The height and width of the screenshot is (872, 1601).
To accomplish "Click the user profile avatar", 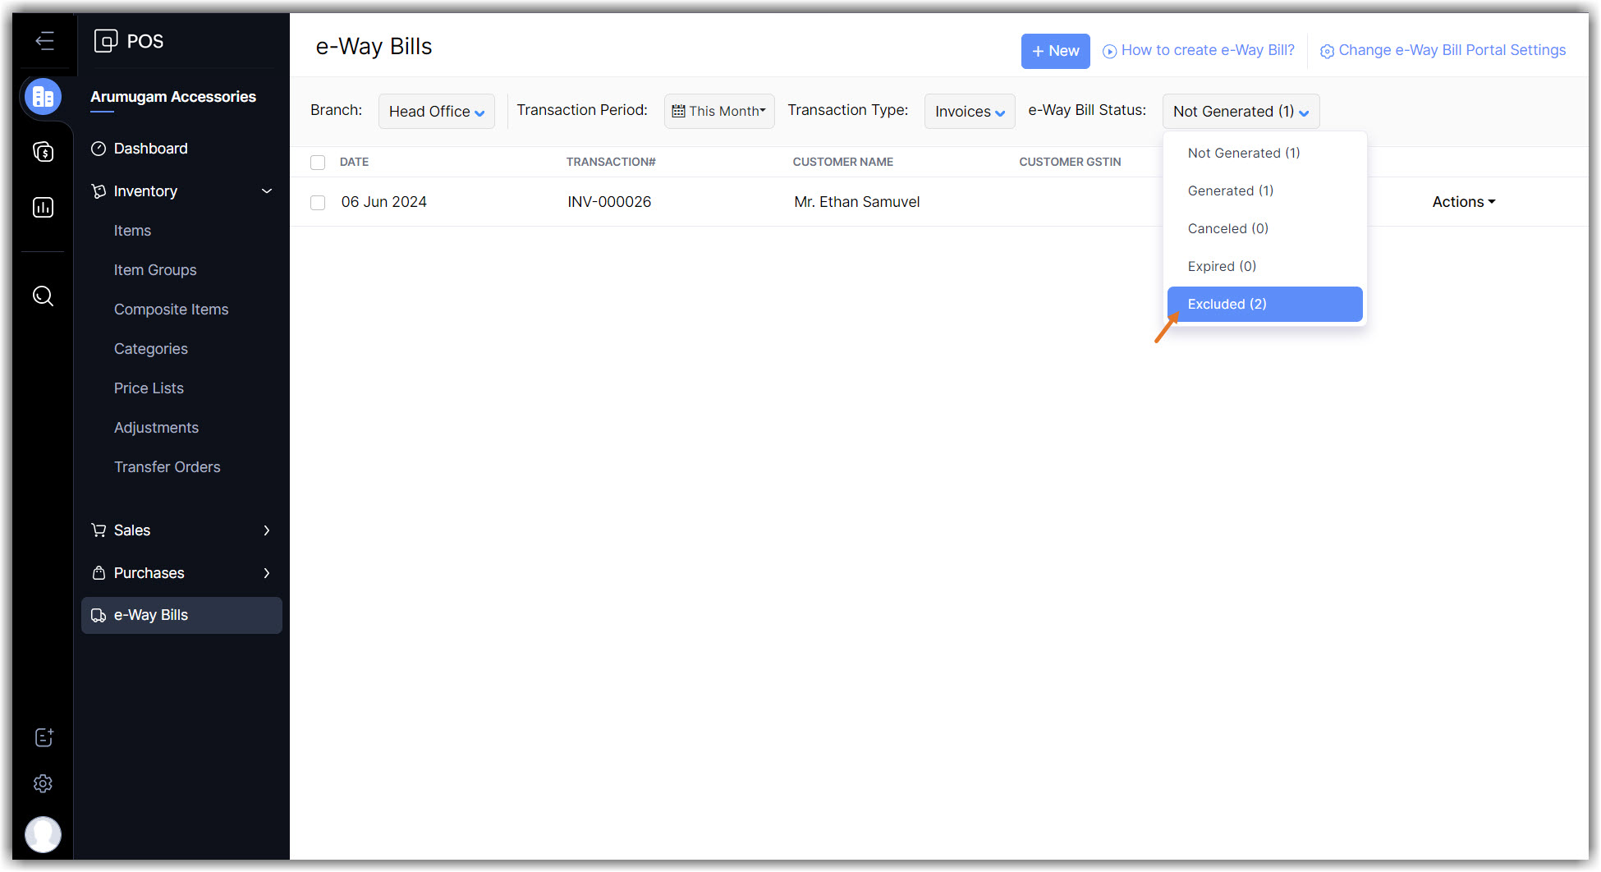I will tap(44, 834).
